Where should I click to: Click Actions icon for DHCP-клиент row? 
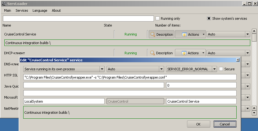pos(184,53)
